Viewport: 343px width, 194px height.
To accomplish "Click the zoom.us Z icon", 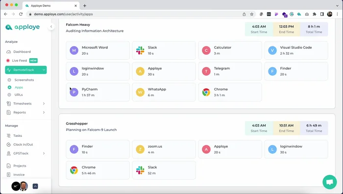I will point(140,149).
